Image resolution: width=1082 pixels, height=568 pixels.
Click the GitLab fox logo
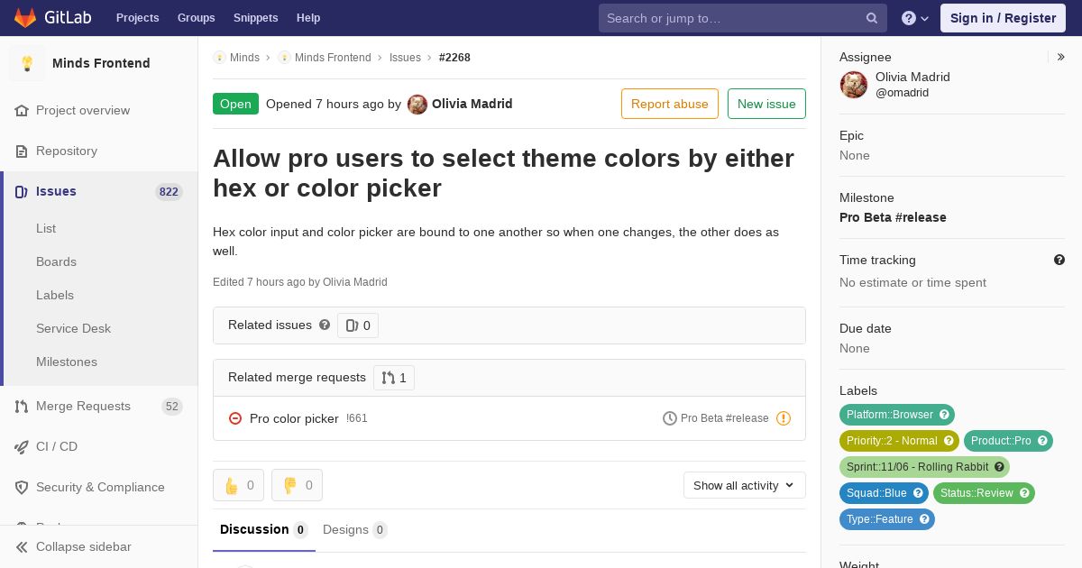point(25,17)
